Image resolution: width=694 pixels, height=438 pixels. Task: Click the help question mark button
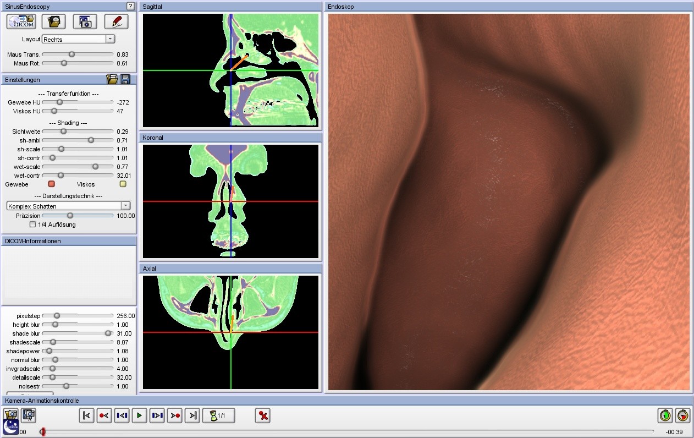tap(130, 6)
